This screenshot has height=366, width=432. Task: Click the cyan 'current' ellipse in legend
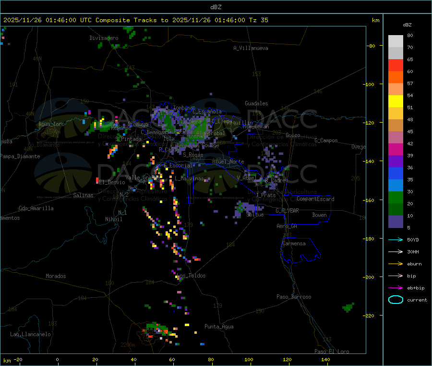[396, 300]
